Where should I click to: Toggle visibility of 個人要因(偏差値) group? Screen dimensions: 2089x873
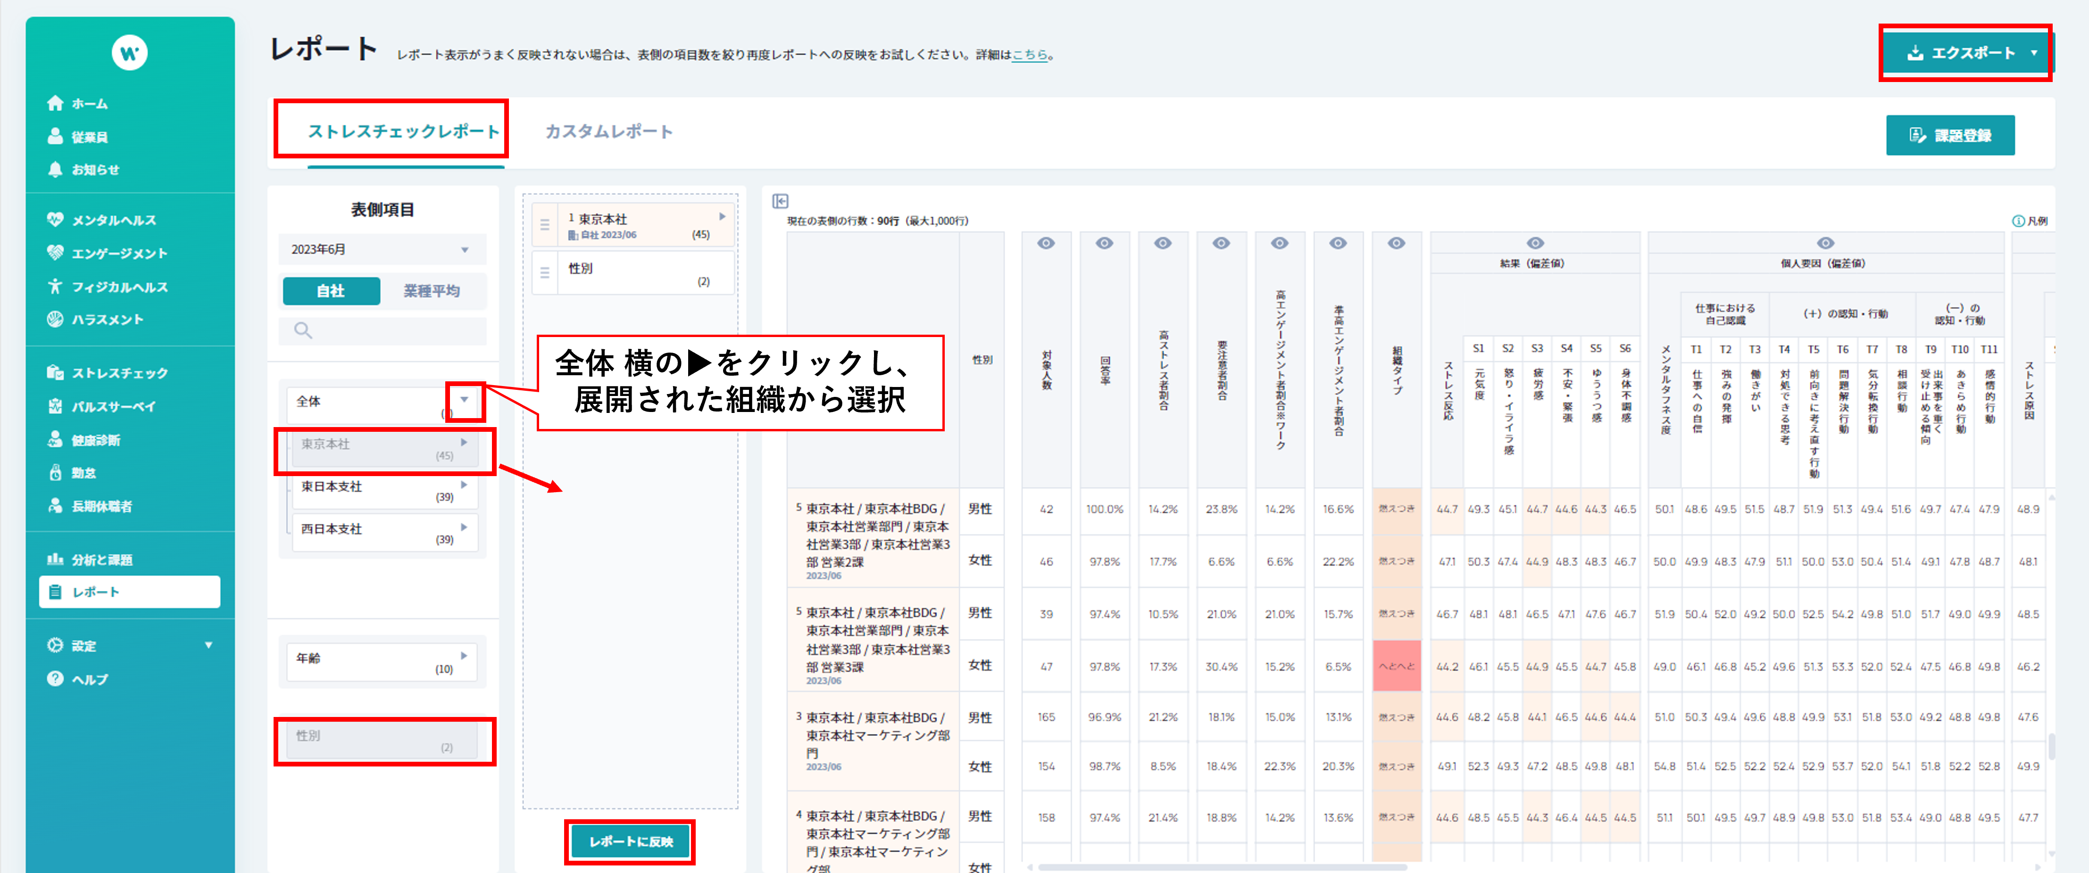pos(1824,243)
